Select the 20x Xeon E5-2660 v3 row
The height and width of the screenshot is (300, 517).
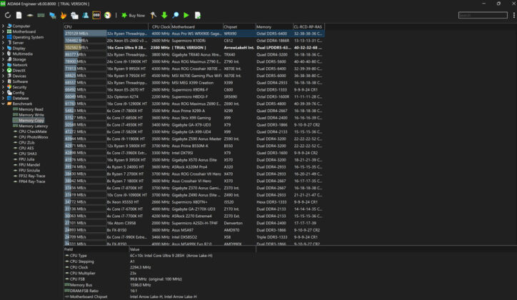pos(194,41)
